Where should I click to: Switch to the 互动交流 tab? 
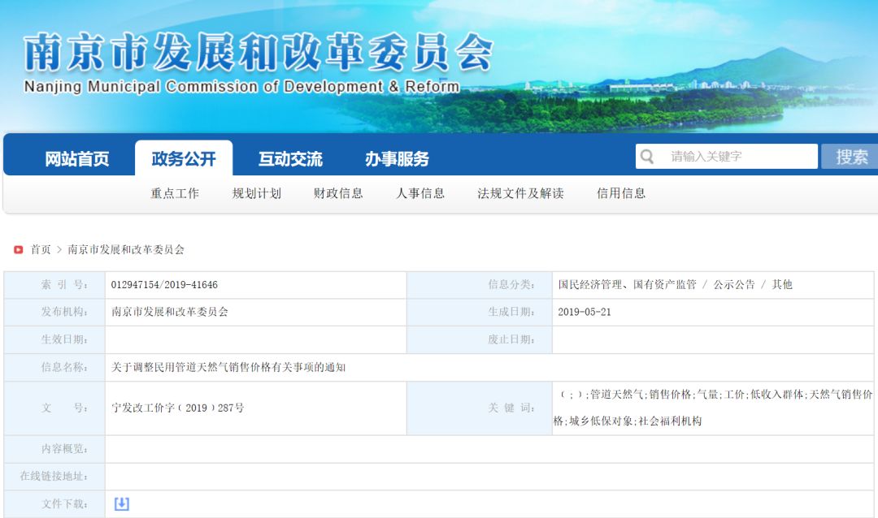click(x=290, y=159)
